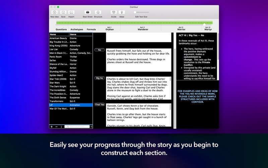This screenshot has width=268, height=168.
Task: Click the Save toolbar icon
Action: click(x=63, y=12)
